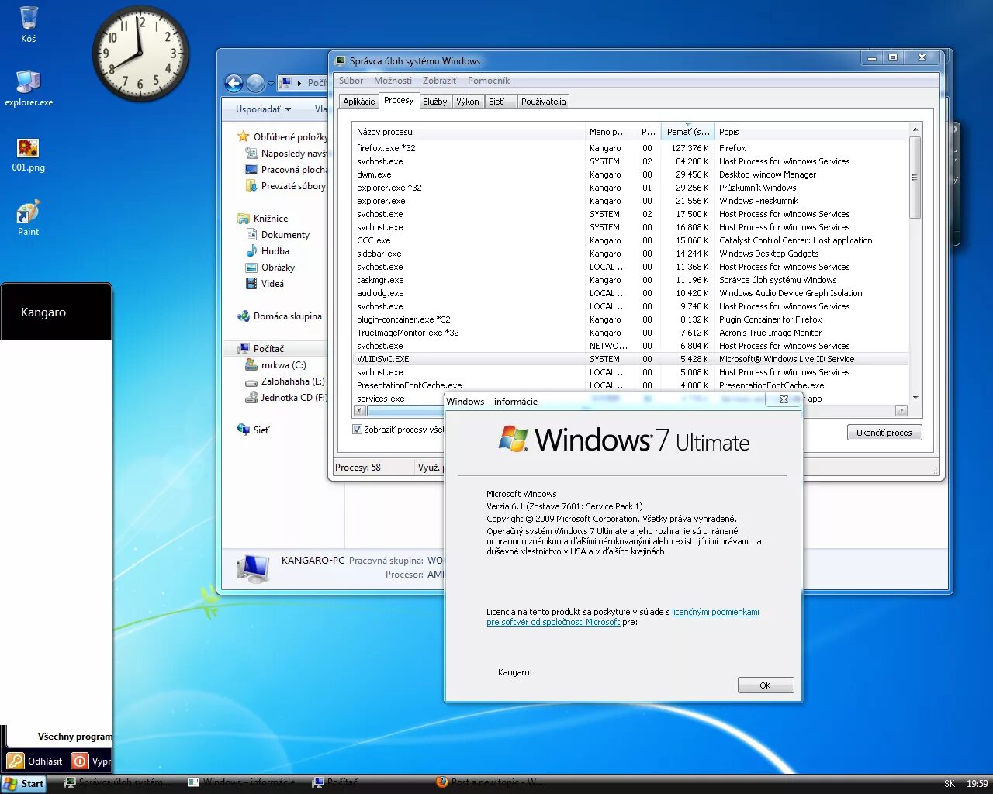
Task: Switch to the Služby tab
Action: (434, 102)
